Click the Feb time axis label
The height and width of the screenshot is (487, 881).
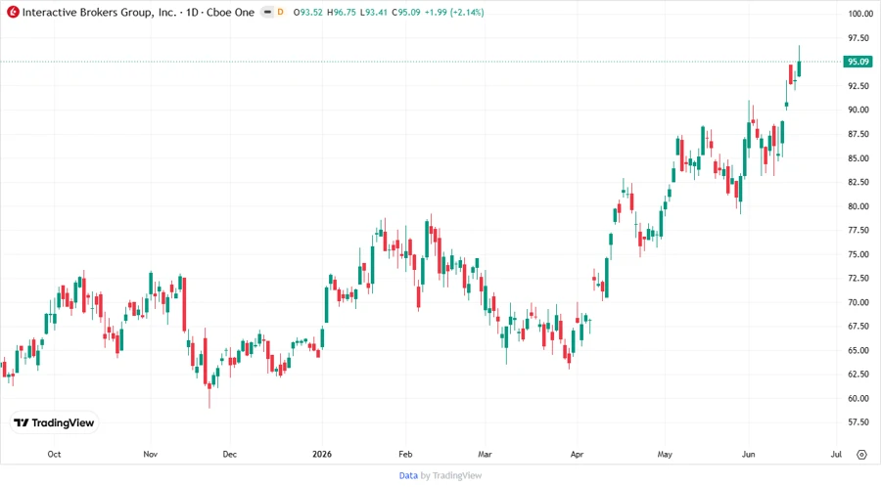405,455
